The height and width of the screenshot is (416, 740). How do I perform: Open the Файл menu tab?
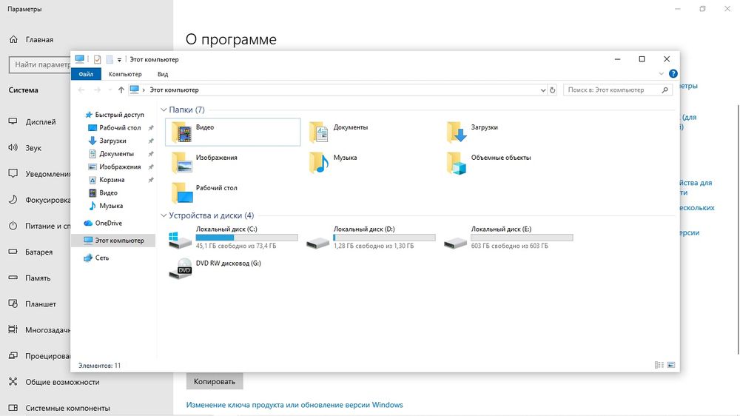tap(86, 74)
